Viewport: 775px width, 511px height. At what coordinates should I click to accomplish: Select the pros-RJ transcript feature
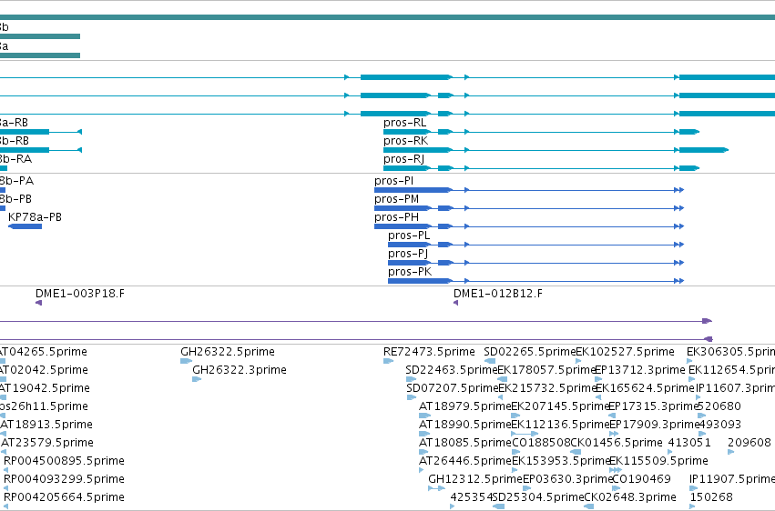click(x=541, y=168)
